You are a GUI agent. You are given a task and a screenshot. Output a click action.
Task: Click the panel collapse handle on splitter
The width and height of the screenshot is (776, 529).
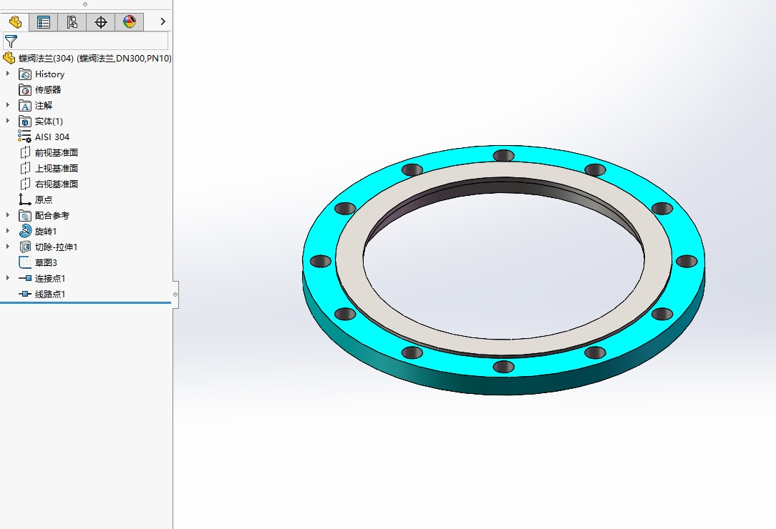175,295
